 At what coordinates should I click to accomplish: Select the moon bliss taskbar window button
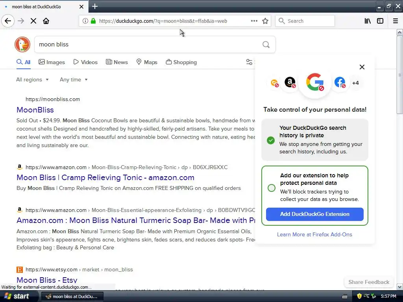(72, 296)
